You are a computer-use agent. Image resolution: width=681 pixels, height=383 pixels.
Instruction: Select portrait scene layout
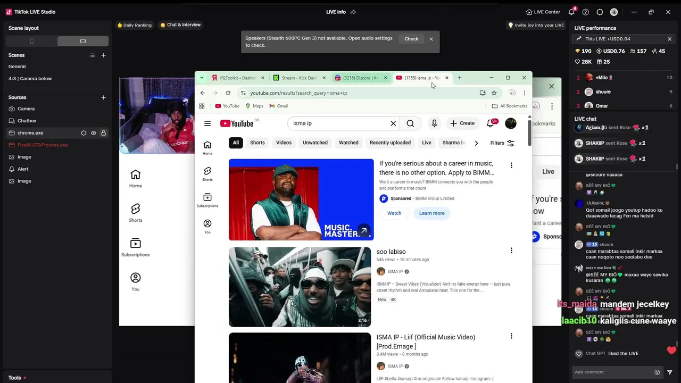pyautogui.click(x=31, y=41)
